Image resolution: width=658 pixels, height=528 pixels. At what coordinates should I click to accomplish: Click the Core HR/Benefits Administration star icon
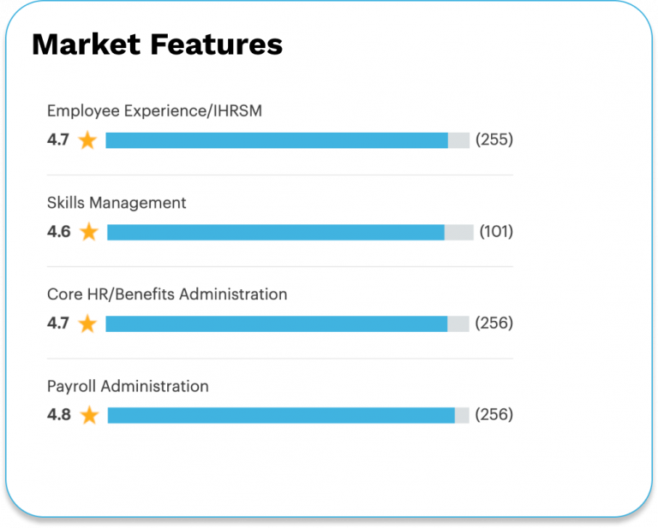(87, 323)
